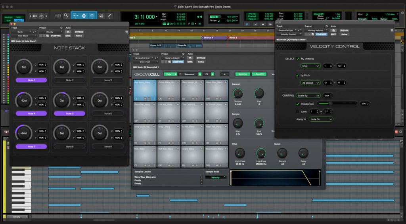Click the Randomize 32% value field
Viewport: 406px width, 224px height.
tap(365, 103)
